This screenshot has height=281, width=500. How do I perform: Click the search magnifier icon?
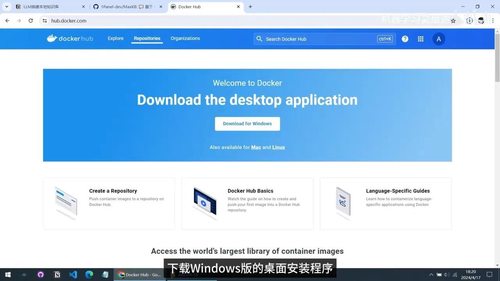[x=259, y=39]
